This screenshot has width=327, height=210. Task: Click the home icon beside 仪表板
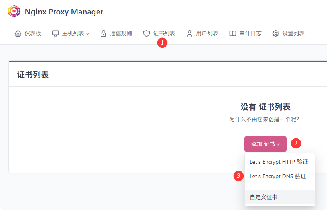[x=18, y=33]
